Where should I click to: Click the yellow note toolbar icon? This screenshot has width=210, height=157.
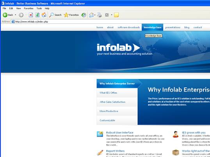click(x=116, y=15)
